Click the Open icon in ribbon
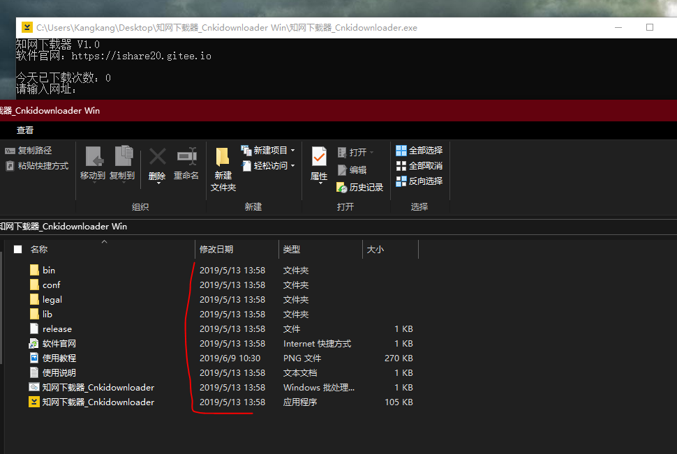Image resolution: width=677 pixels, height=454 pixels. tap(342, 152)
